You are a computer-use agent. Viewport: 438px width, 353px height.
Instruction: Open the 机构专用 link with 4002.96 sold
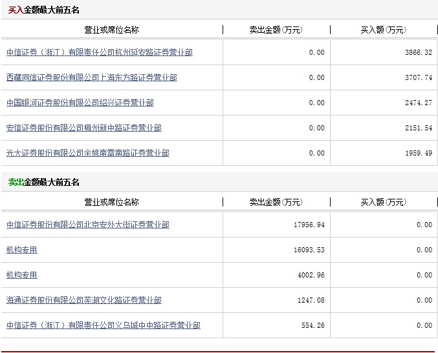click(22, 275)
